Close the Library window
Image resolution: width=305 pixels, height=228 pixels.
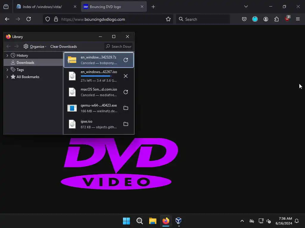[x=127, y=37]
